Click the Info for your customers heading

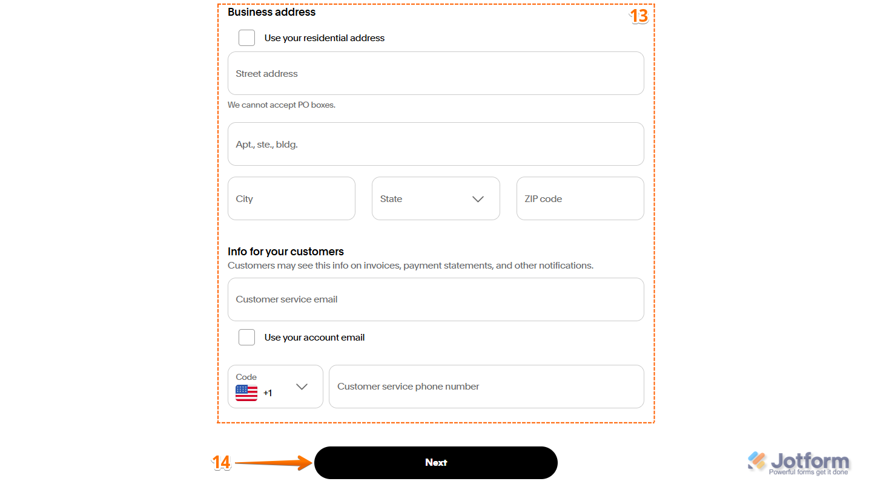point(285,251)
